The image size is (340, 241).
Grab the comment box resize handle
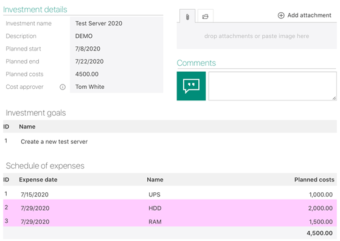coord(334,98)
